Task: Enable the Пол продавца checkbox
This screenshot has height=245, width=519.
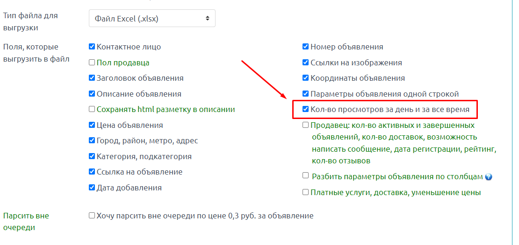Action: click(92, 62)
